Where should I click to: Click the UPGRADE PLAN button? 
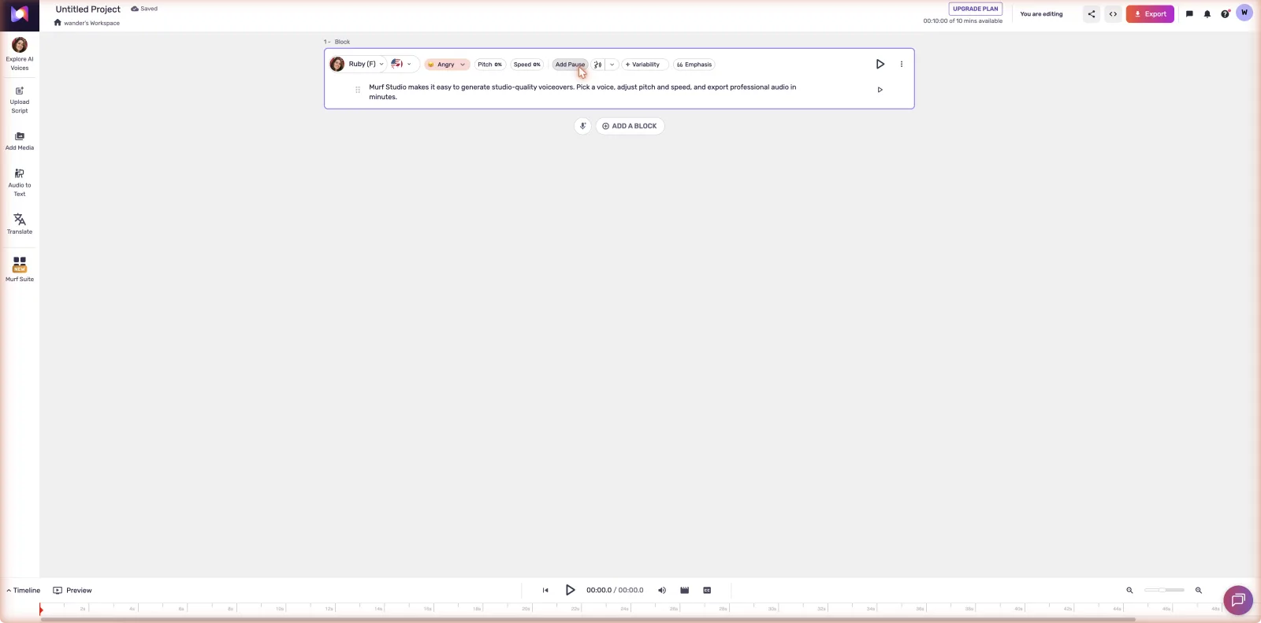click(976, 9)
